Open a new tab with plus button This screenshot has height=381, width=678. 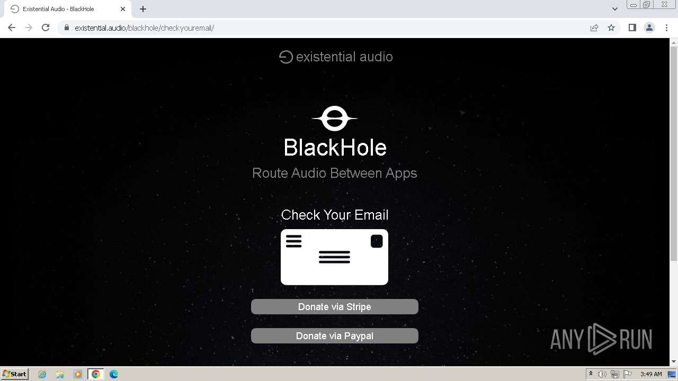pos(143,9)
